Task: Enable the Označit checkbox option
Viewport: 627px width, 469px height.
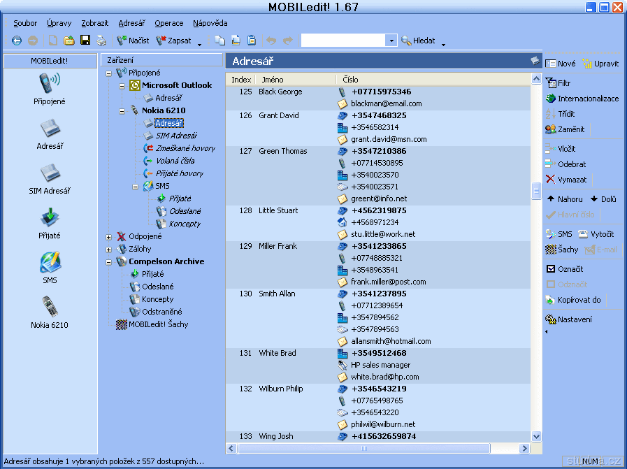Action: click(x=551, y=269)
